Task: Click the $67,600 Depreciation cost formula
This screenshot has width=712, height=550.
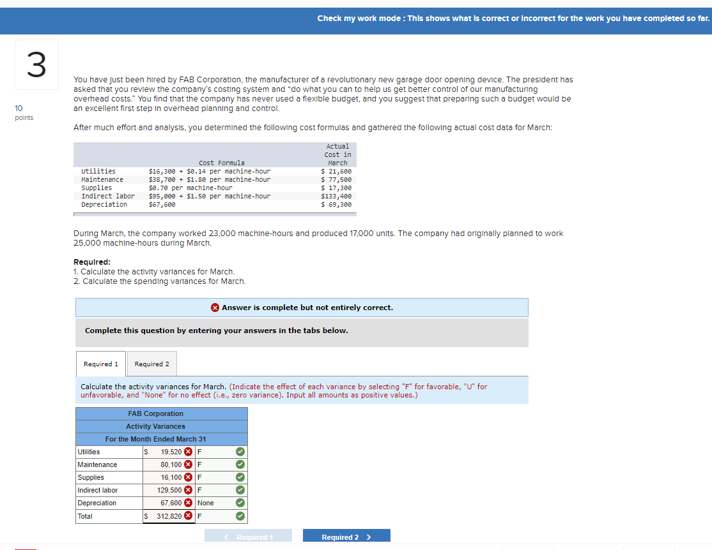Action: coord(162,204)
